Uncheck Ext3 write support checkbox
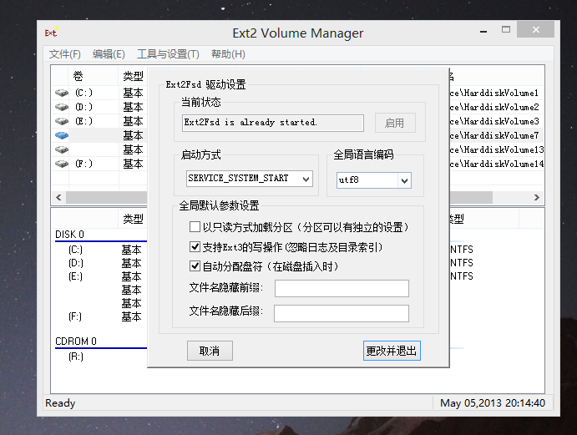Viewport: 577px width, 435px height. click(x=195, y=246)
